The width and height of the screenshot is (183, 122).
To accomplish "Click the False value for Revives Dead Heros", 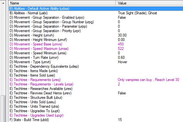I will (122, 93).
